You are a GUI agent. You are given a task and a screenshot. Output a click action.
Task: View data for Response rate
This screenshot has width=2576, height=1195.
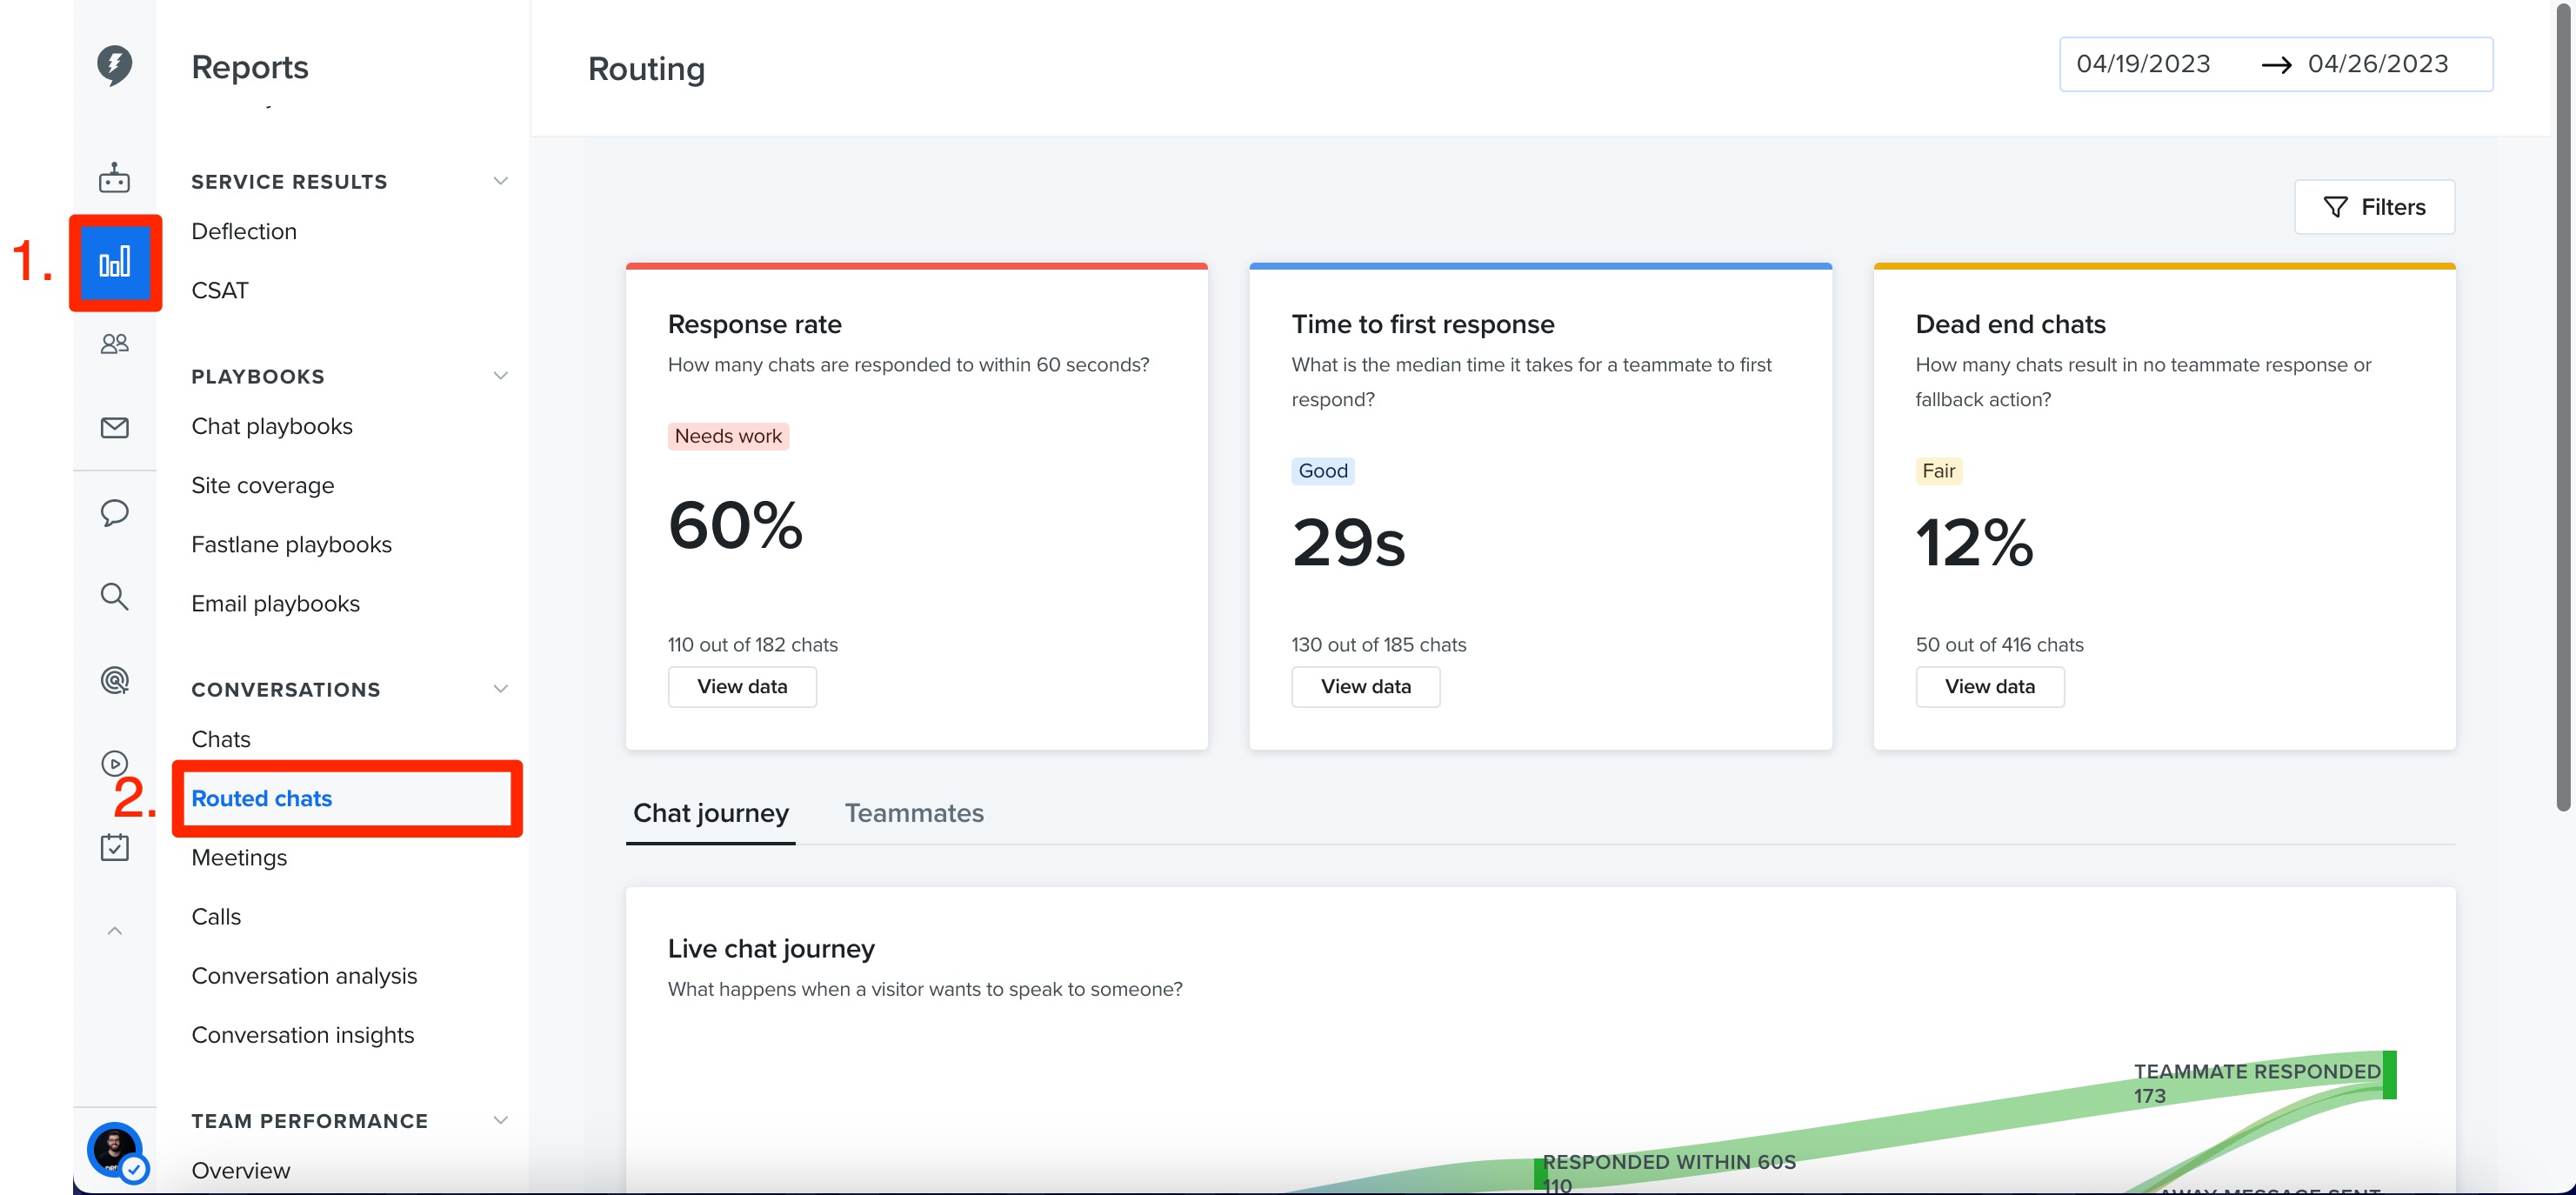pos(742,687)
